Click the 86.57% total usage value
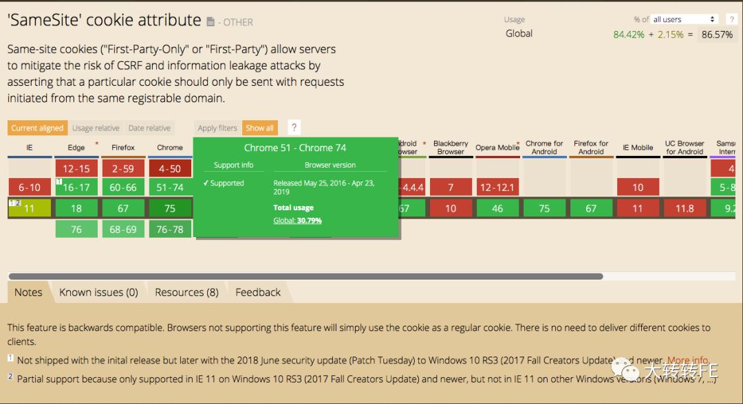Screen dimensions: 743x404 (717, 34)
